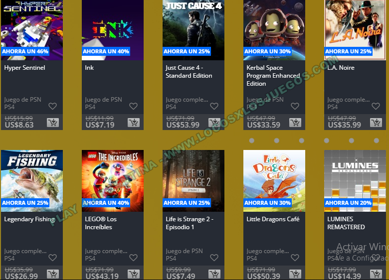Open Just Cause 4 cover thumbnail
Image resolution: width=389 pixels, height=280 pixels.
coord(194,30)
